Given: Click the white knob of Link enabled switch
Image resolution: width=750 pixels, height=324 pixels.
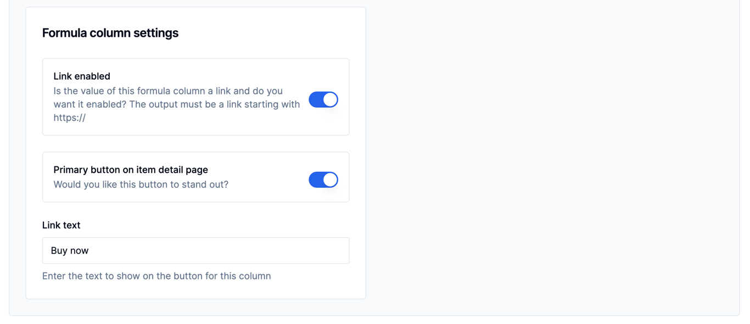Looking at the screenshot, I should click(x=330, y=99).
